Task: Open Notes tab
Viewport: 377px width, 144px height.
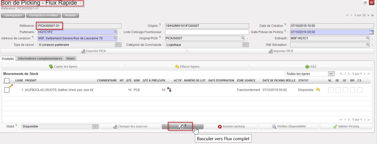Action: pyautogui.click(x=70, y=58)
